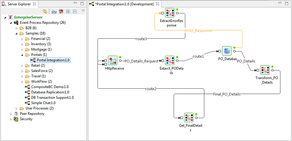Click the Link with Editor toolbar icon

coord(45,11)
